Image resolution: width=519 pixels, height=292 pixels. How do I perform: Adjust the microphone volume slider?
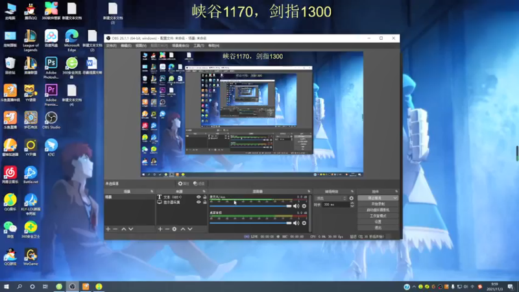[250, 206]
